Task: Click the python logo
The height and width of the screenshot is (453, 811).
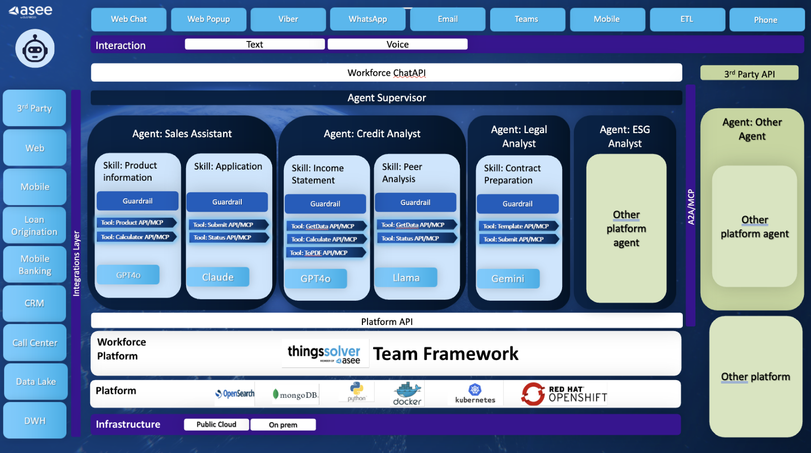Action: [x=357, y=392]
